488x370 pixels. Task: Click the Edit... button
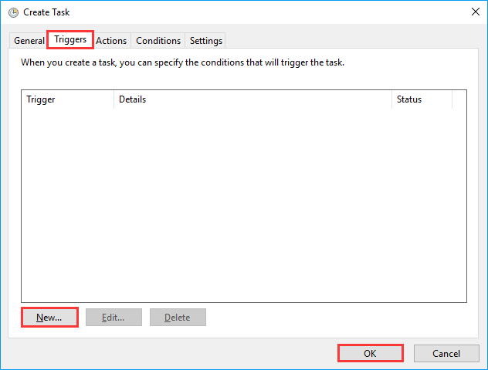coord(114,317)
